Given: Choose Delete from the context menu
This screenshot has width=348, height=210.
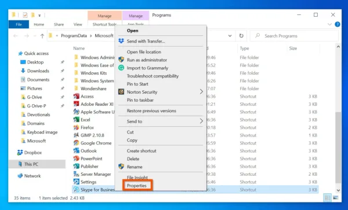Looking at the screenshot, I should (x=133, y=159).
